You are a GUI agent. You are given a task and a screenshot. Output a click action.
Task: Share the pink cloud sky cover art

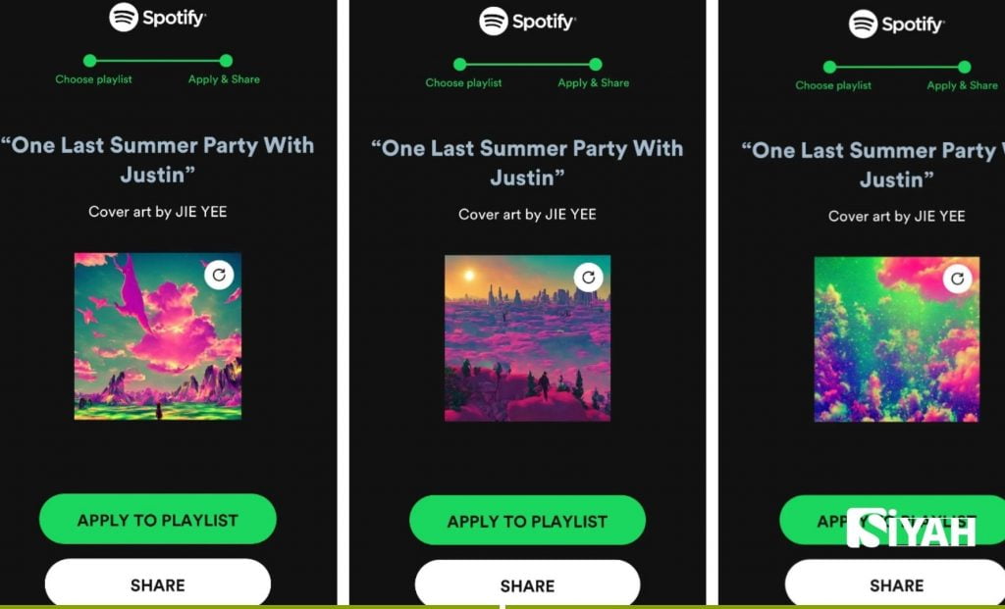click(x=158, y=584)
